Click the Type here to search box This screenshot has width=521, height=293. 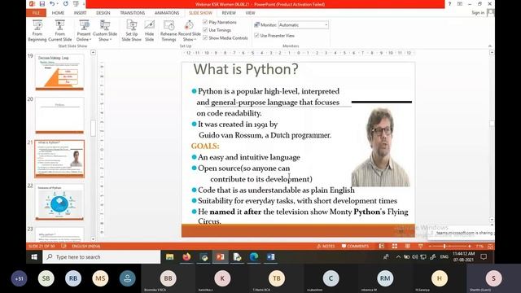tap(101, 257)
